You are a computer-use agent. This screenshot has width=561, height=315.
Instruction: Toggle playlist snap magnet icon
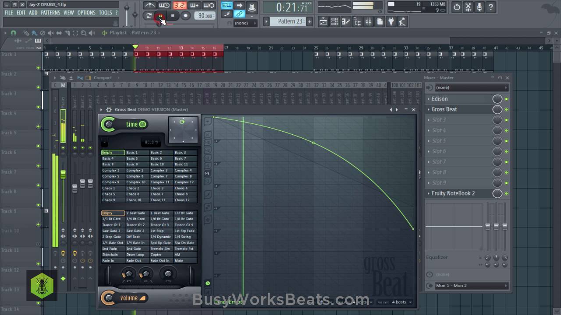tap(13, 33)
